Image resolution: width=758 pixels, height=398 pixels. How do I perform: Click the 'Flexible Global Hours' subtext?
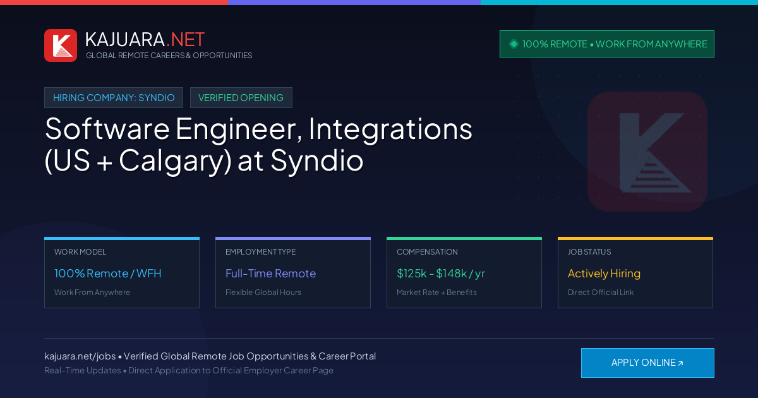pos(263,292)
